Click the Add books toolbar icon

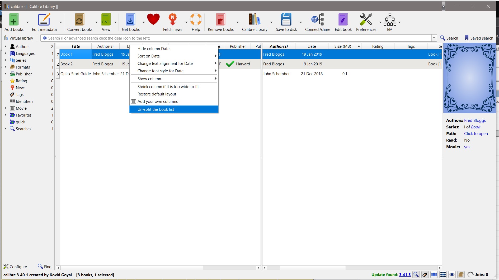pos(14,20)
